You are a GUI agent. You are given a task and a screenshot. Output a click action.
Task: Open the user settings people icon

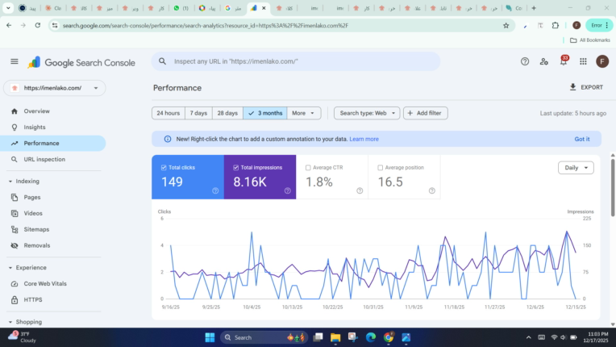click(544, 61)
